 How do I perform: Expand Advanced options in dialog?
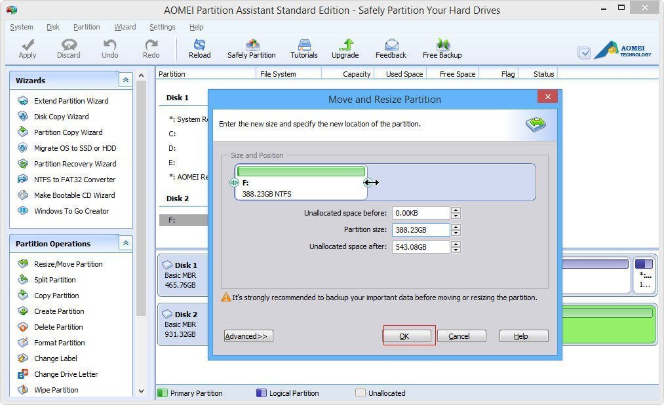point(248,336)
